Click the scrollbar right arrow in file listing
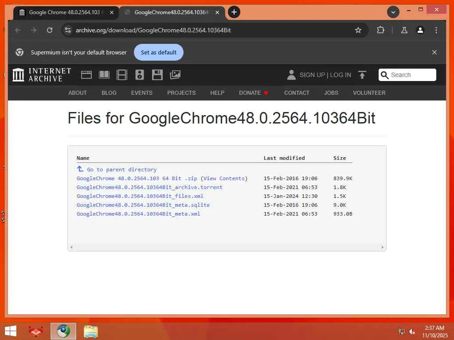The image size is (454, 340). click(x=383, y=247)
